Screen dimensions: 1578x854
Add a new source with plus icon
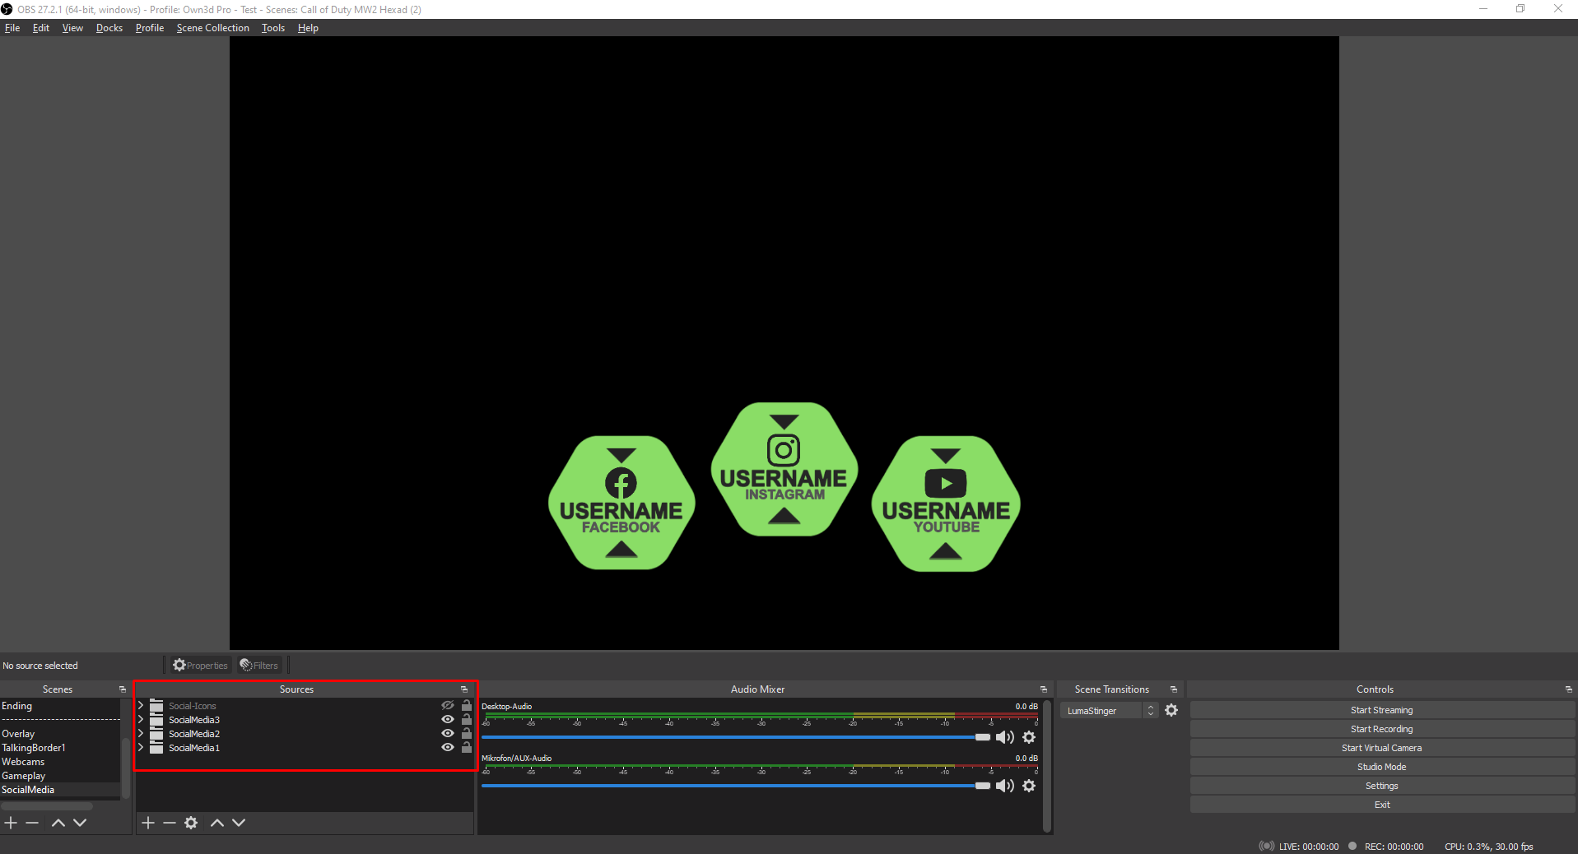[x=148, y=823]
